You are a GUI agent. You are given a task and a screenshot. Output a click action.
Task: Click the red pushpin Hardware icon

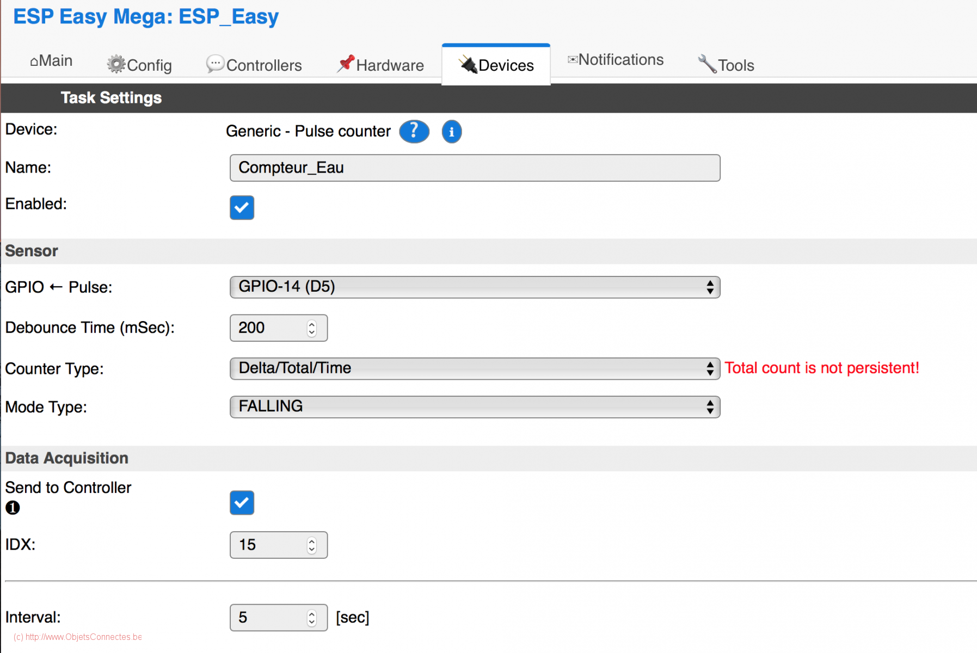point(346,64)
